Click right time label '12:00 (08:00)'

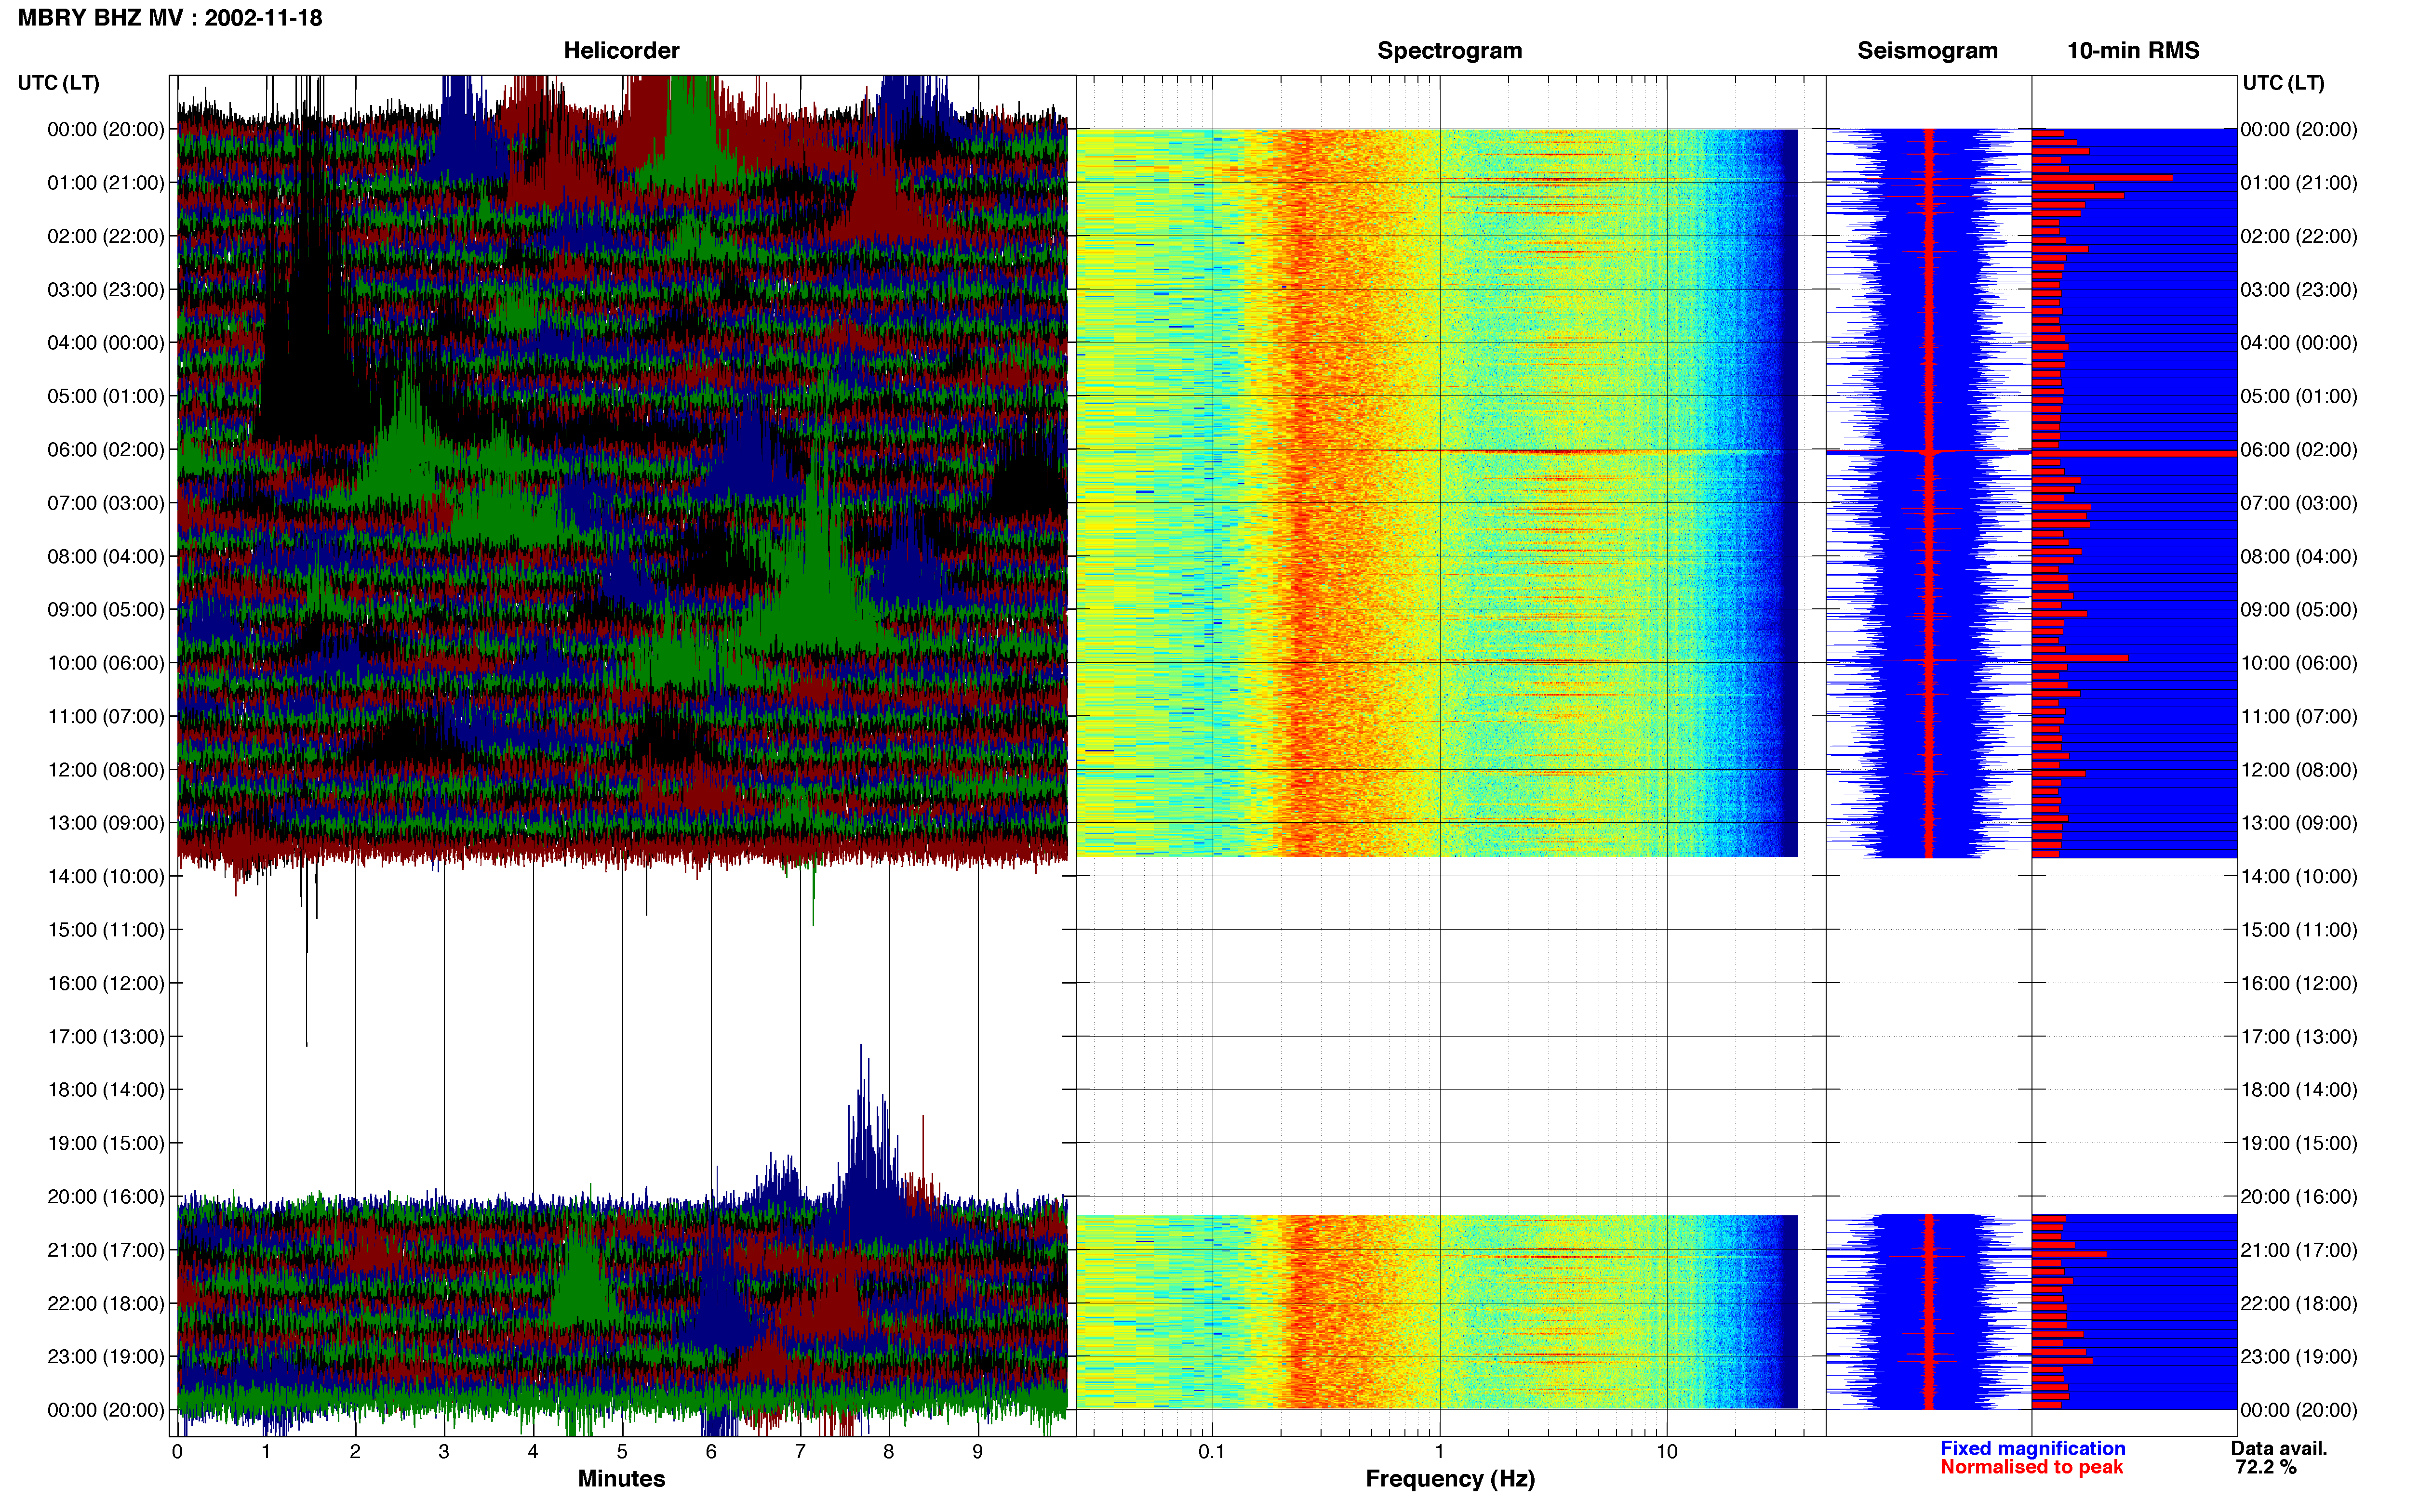(2299, 770)
